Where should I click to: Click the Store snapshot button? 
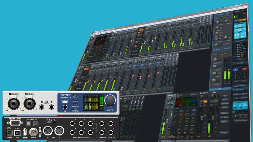(x=240, y=59)
